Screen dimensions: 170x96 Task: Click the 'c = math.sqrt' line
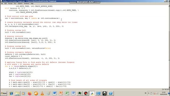pyautogui.click(x=38, y=86)
